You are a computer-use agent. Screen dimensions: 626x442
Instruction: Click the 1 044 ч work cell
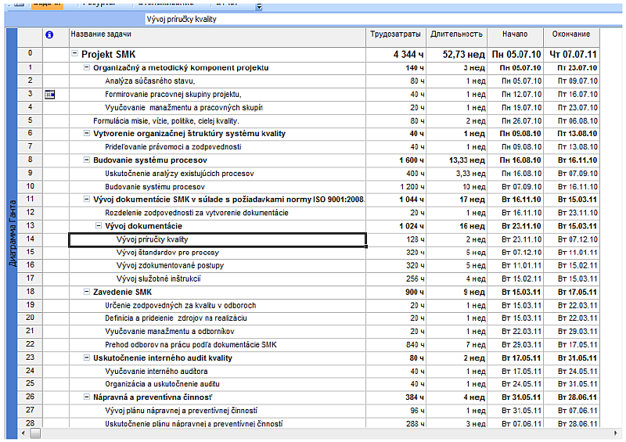pyautogui.click(x=396, y=199)
